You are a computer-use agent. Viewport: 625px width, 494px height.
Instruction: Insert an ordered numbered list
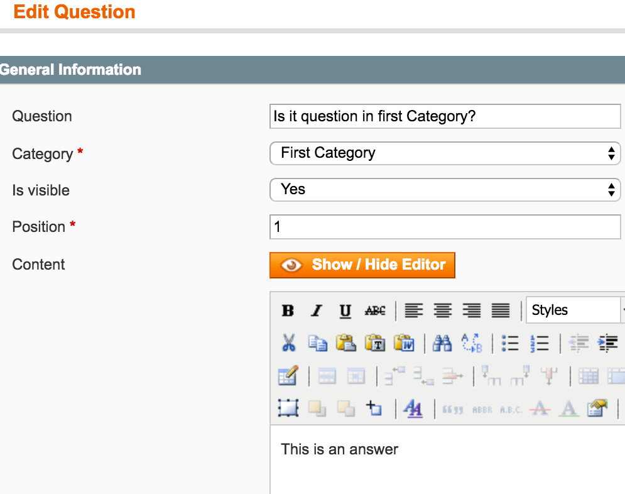(x=539, y=343)
